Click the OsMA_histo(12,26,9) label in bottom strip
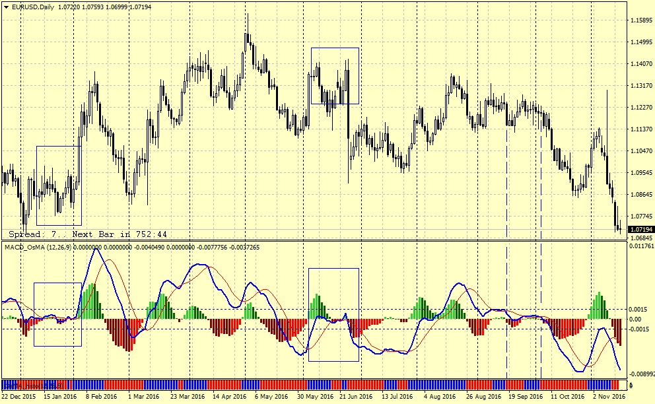 click(34, 386)
